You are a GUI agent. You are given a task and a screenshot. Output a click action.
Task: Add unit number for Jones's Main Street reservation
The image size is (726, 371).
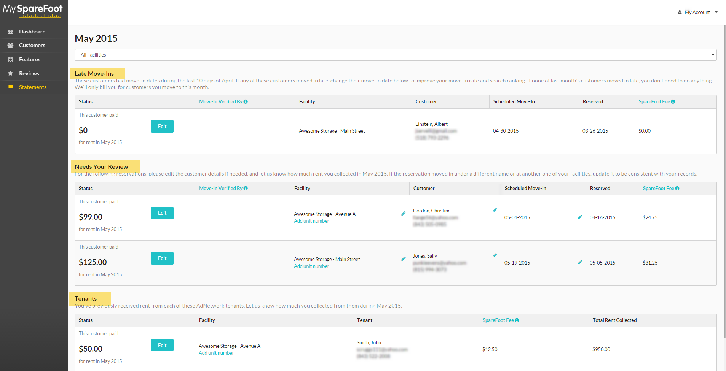point(311,266)
